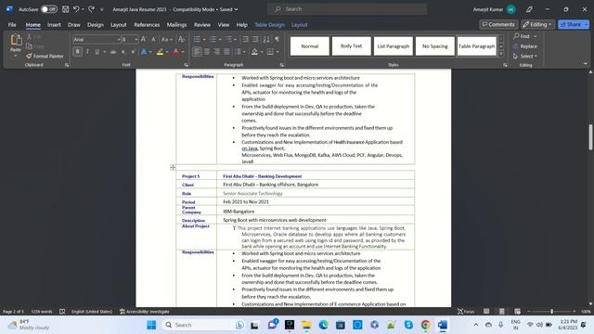
Task: Click the Undo arrow icon
Action: click(76, 9)
